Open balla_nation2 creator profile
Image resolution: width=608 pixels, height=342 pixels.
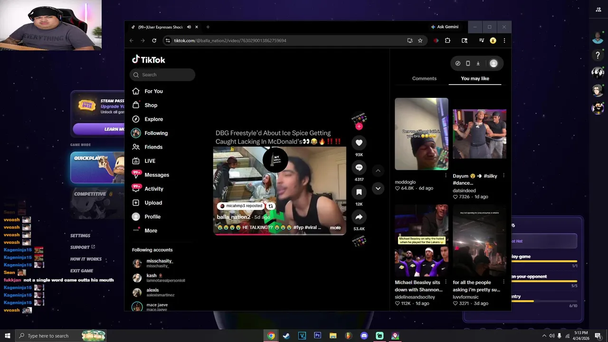click(x=233, y=217)
